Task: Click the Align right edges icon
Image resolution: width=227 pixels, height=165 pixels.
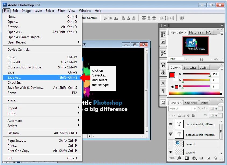Action: (134, 18)
